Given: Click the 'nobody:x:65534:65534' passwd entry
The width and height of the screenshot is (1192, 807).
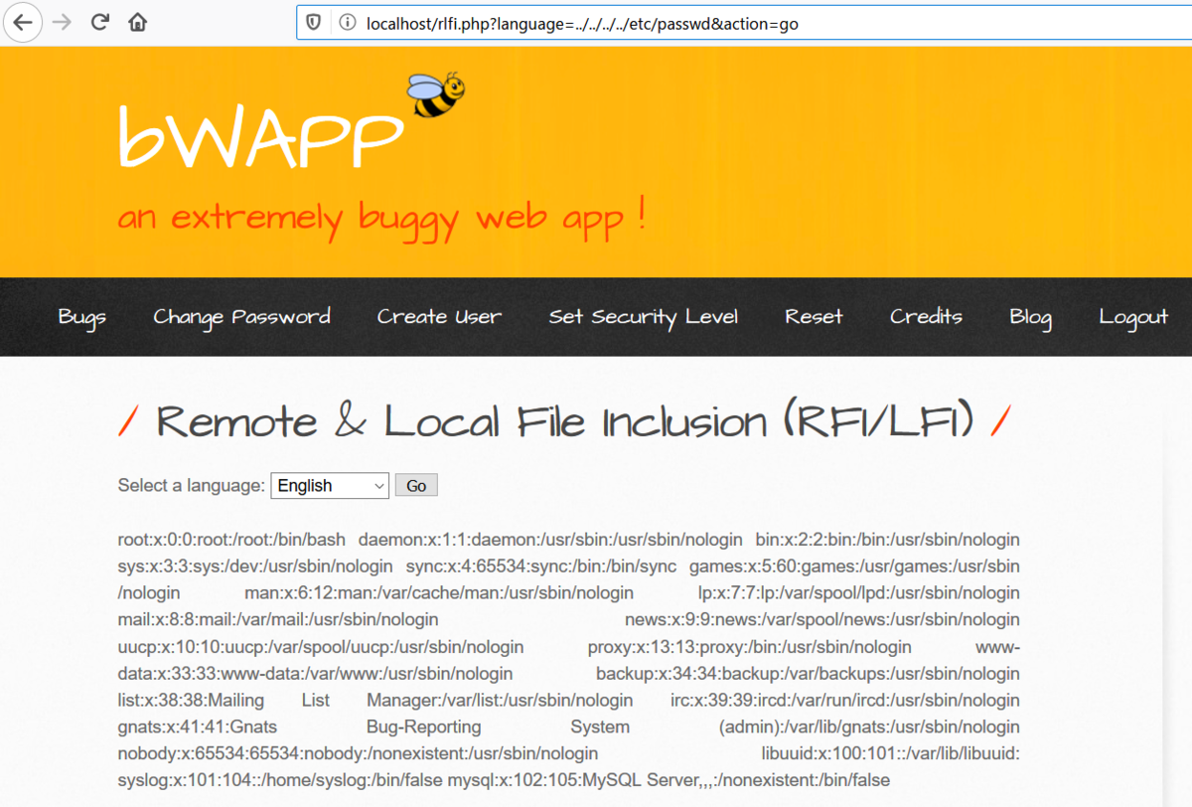Looking at the screenshot, I should coord(358,754).
